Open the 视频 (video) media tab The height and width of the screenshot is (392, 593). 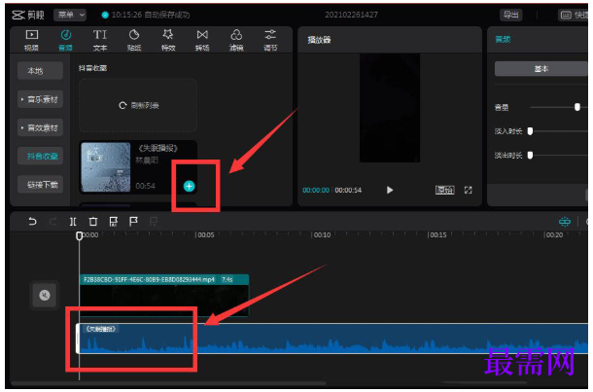coord(31,41)
